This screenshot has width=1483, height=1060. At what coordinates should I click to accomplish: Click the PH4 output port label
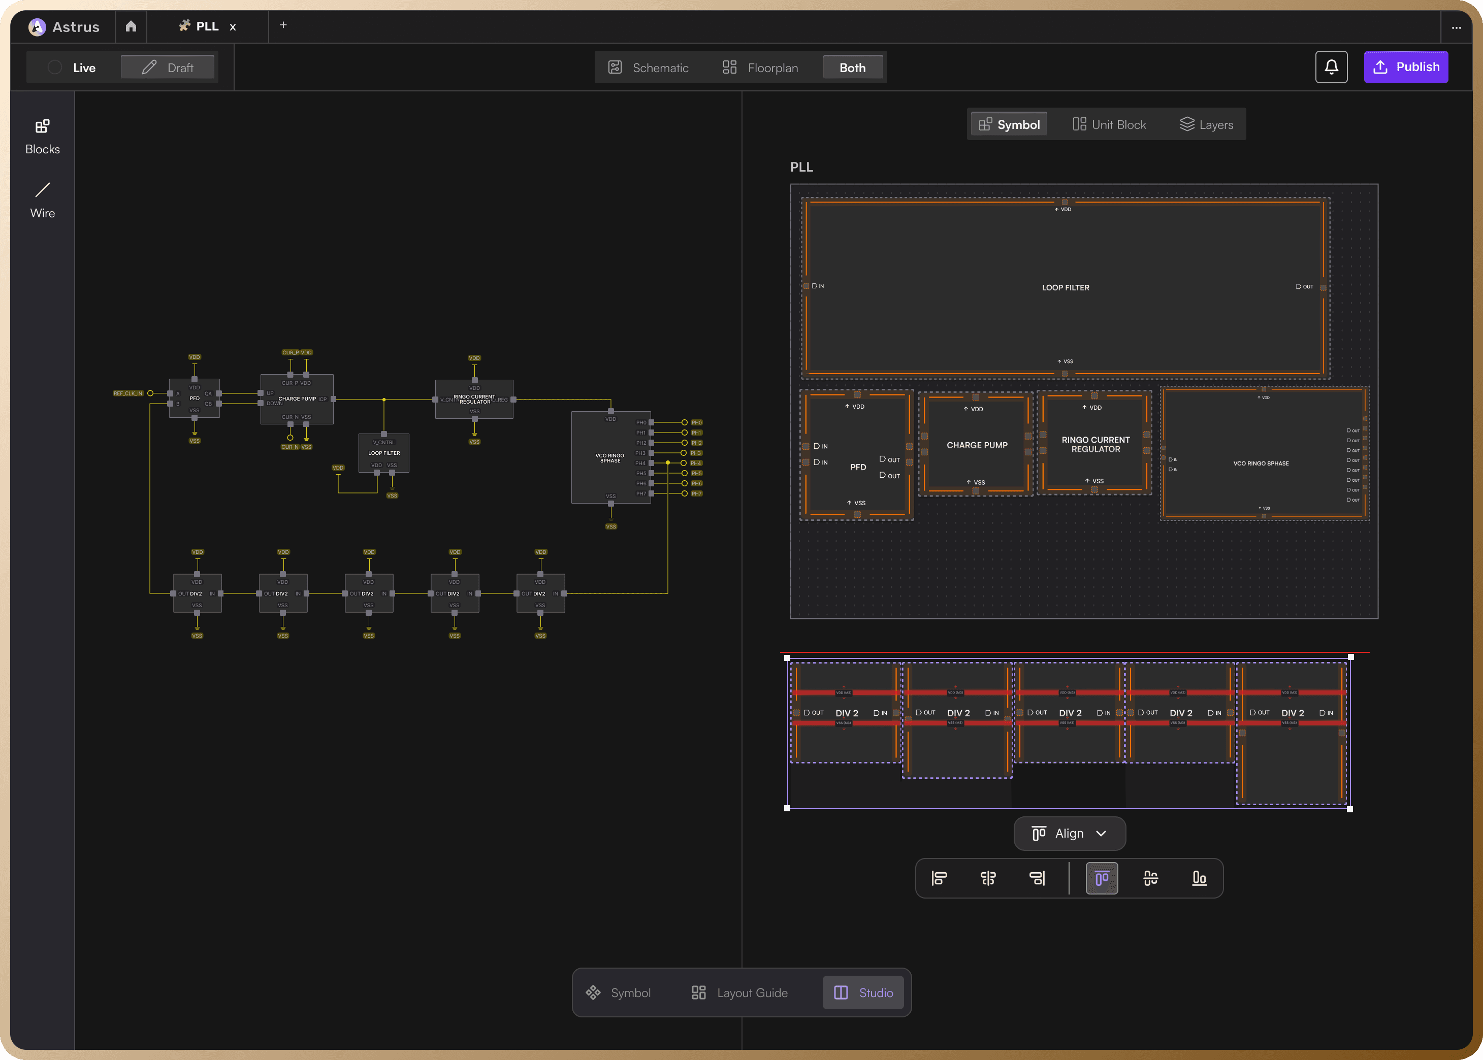[697, 463]
